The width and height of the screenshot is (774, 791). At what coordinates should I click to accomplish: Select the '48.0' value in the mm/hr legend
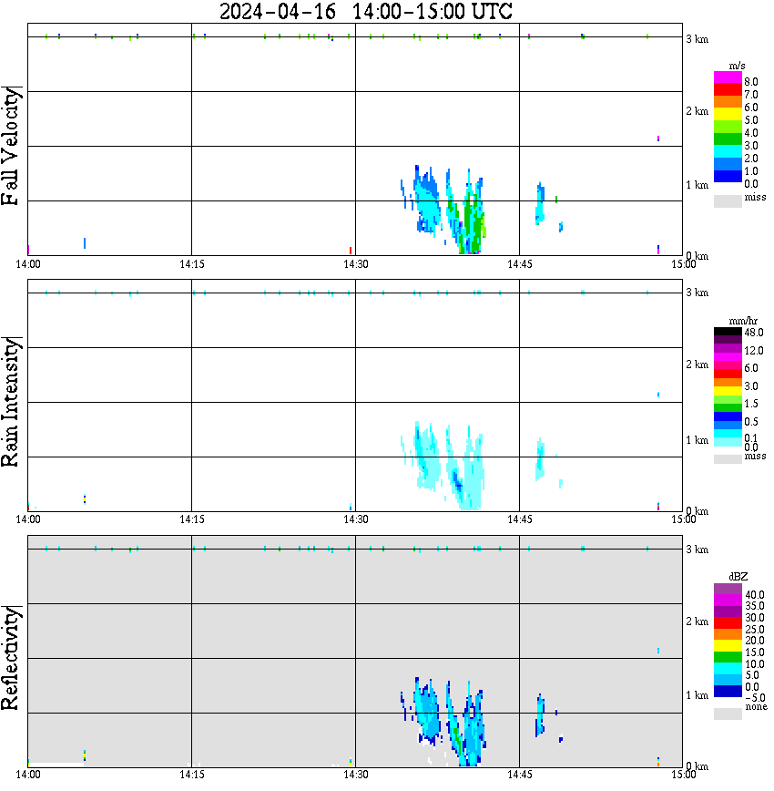coord(753,333)
